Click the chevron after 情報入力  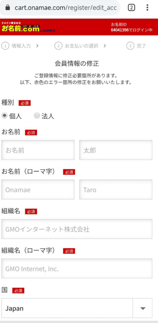37,46
